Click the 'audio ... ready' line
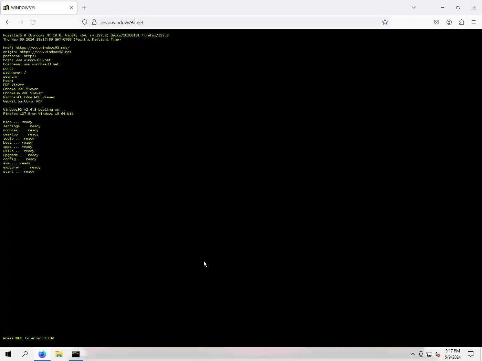 19,139
